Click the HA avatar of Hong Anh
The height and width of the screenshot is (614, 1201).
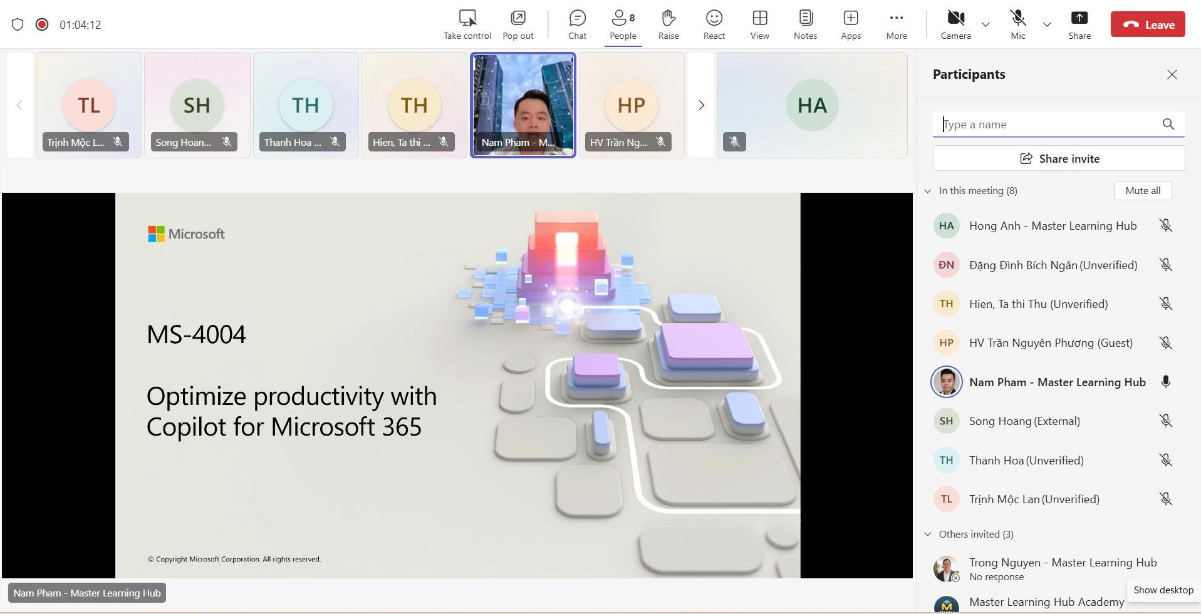[x=946, y=226]
